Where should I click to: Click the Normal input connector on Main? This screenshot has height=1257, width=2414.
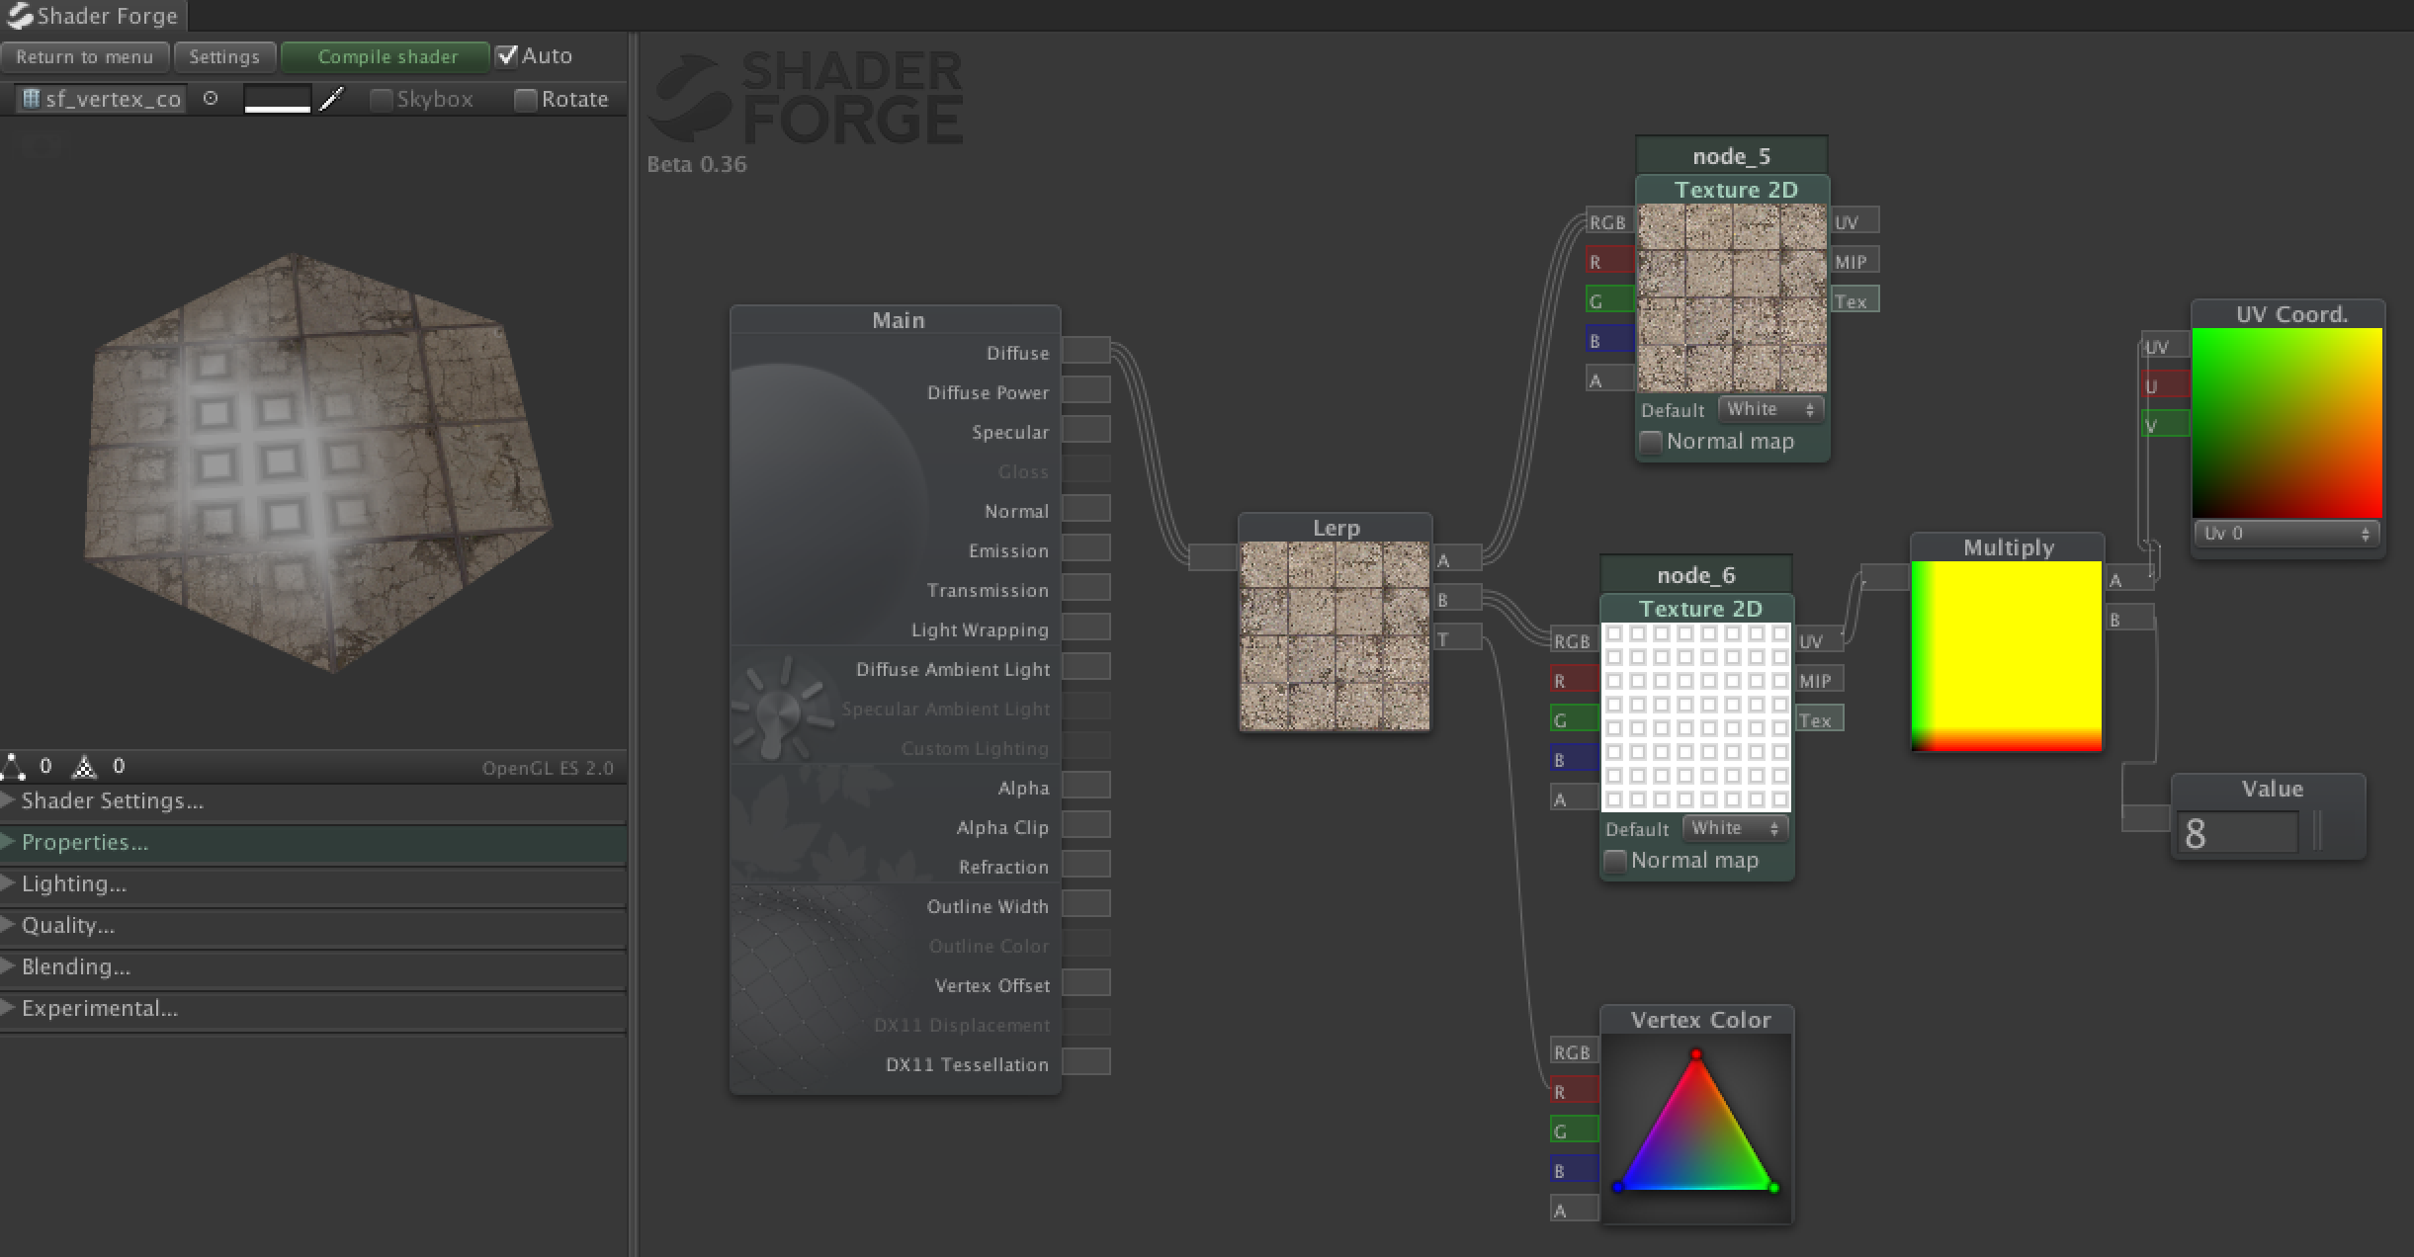coord(1086,509)
